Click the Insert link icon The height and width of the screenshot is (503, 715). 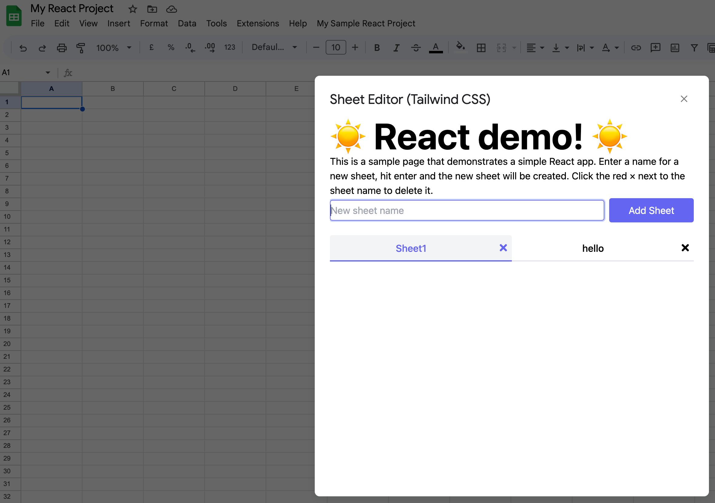tap(636, 48)
